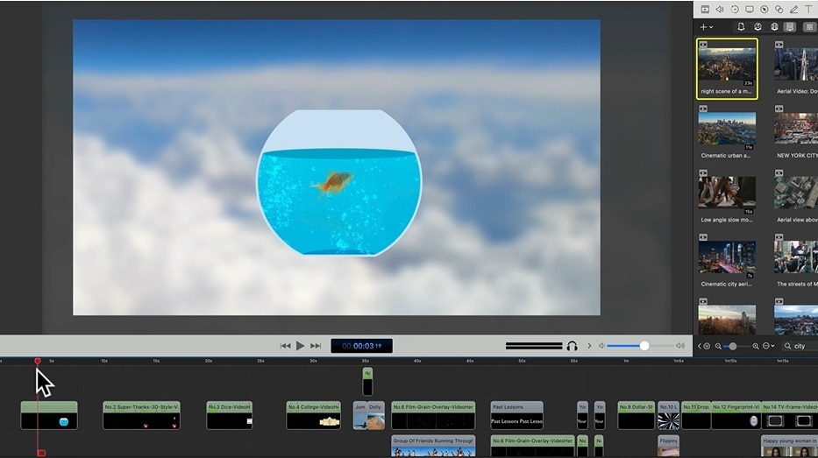Select the 'No.10 L' clip
The height and width of the screenshot is (458, 818).
click(668, 415)
